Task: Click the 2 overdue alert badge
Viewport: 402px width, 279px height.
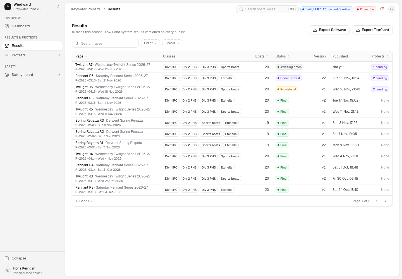Action: tap(365, 9)
